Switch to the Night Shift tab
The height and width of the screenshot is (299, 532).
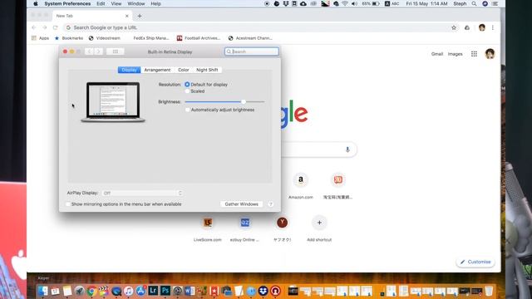(x=207, y=70)
